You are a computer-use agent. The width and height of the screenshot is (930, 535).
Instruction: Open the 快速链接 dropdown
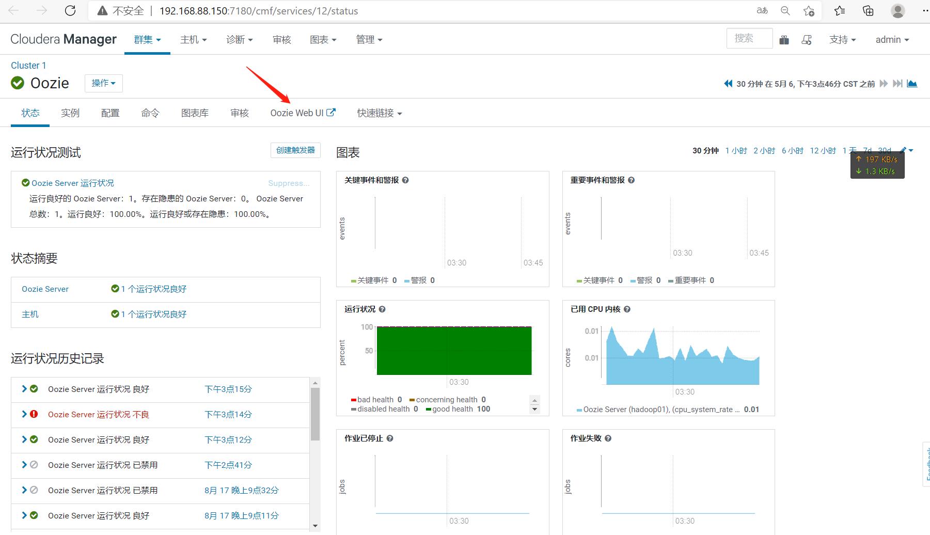click(x=380, y=113)
